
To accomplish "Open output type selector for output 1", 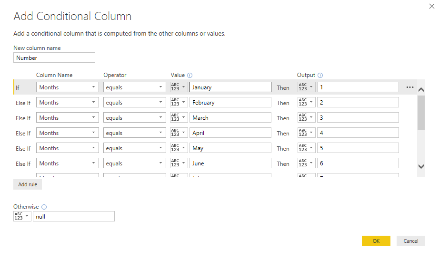I will click(307, 87).
